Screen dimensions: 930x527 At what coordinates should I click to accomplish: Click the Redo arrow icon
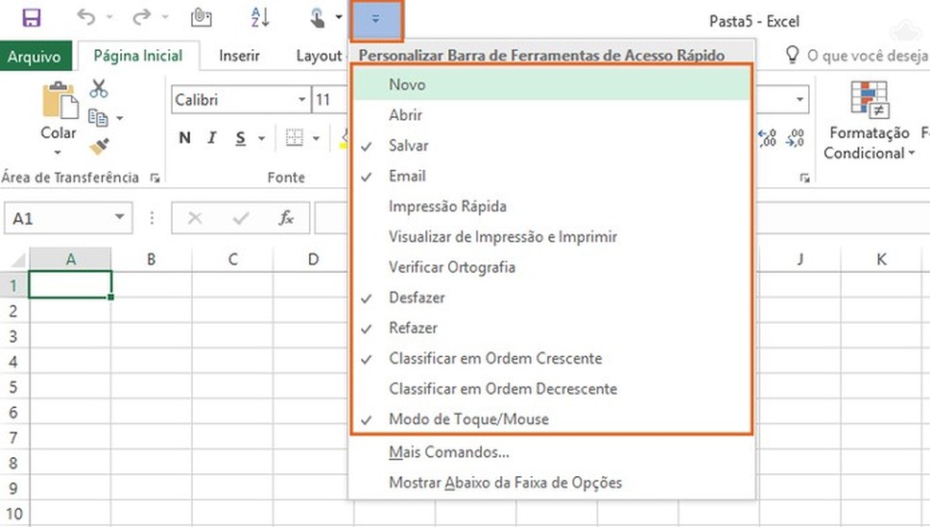[143, 18]
